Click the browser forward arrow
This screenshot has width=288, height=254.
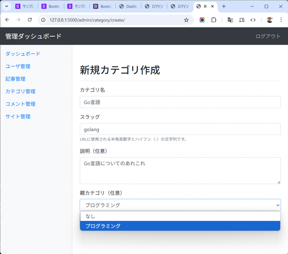pyautogui.click(x=18, y=20)
